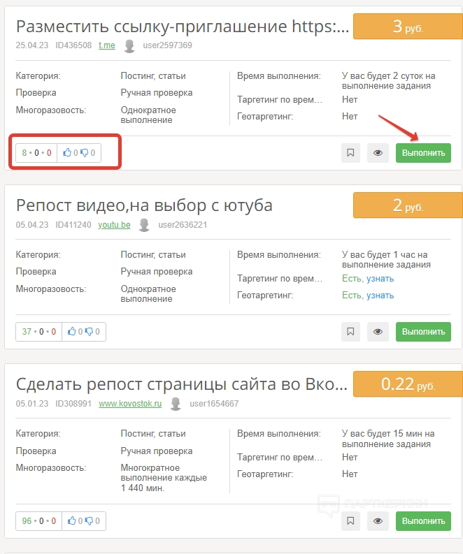This screenshot has width=463, height=554.
Task: Click thumbs-down on the first task
Action: click(85, 153)
